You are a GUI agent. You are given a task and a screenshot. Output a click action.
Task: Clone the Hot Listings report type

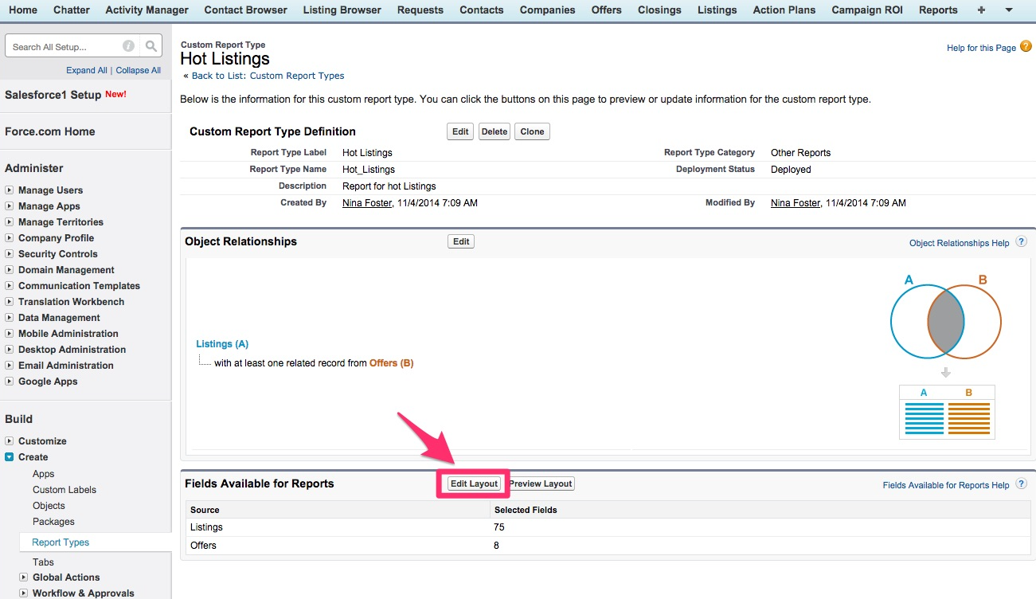(x=531, y=131)
